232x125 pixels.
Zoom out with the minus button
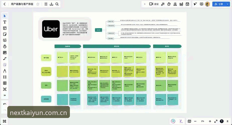tap(195, 121)
